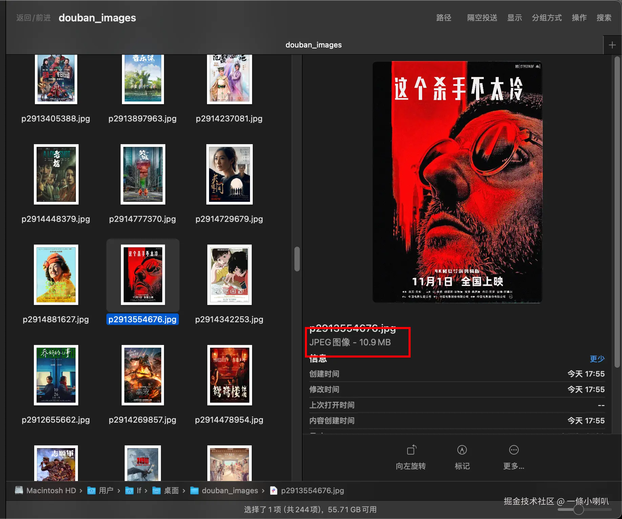
Task: Select thumbnail p2914881627.jpg
Action: pyautogui.click(x=56, y=275)
